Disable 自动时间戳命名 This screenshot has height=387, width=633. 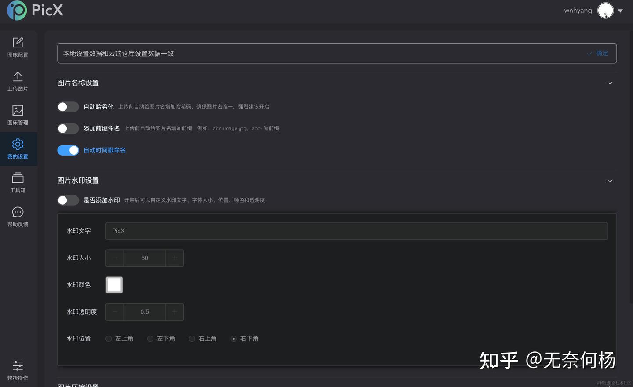(68, 150)
